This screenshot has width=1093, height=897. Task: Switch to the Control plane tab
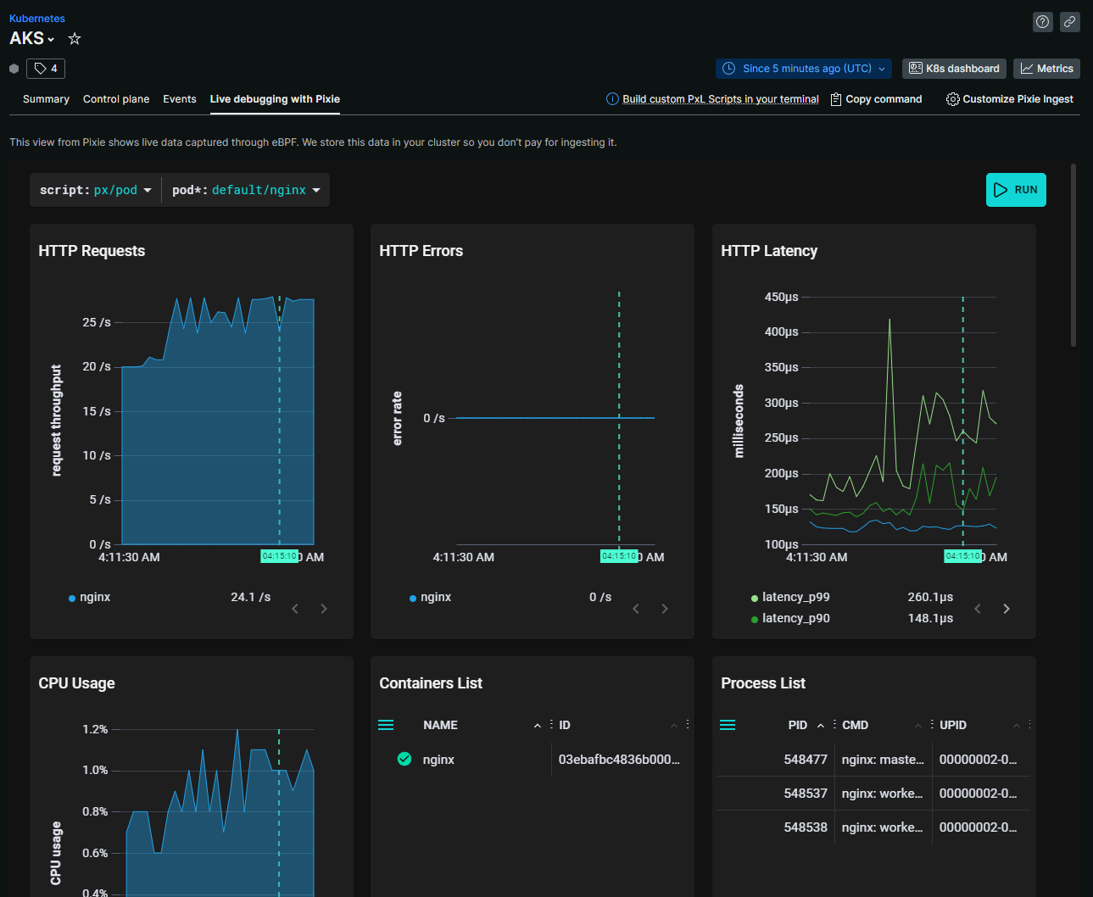coord(116,99)
